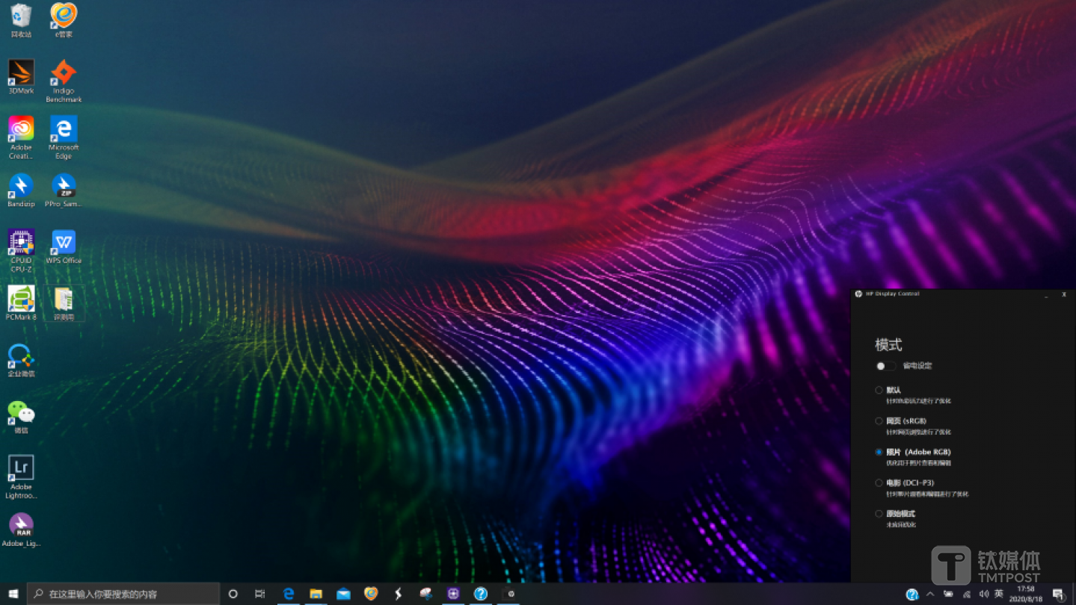This screenshot has height=605, width=1076.
Task: Show hidden tray icons chevron
Action: click(930, 594)
